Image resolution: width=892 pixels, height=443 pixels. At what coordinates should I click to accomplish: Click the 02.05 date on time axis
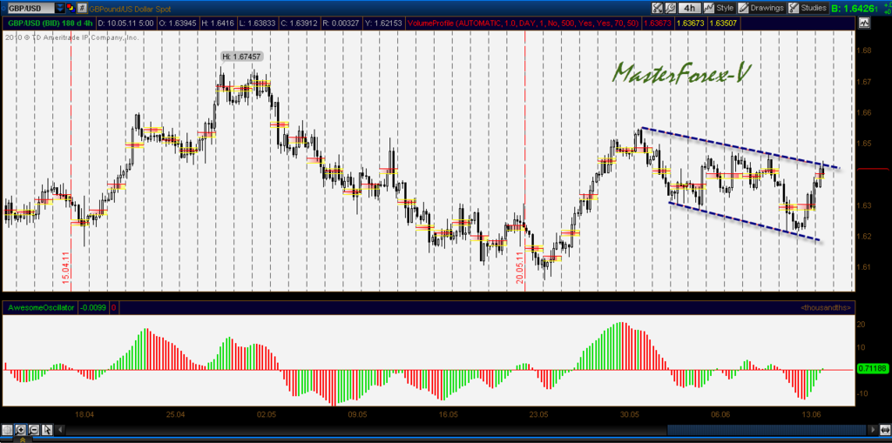coord(267,414)
